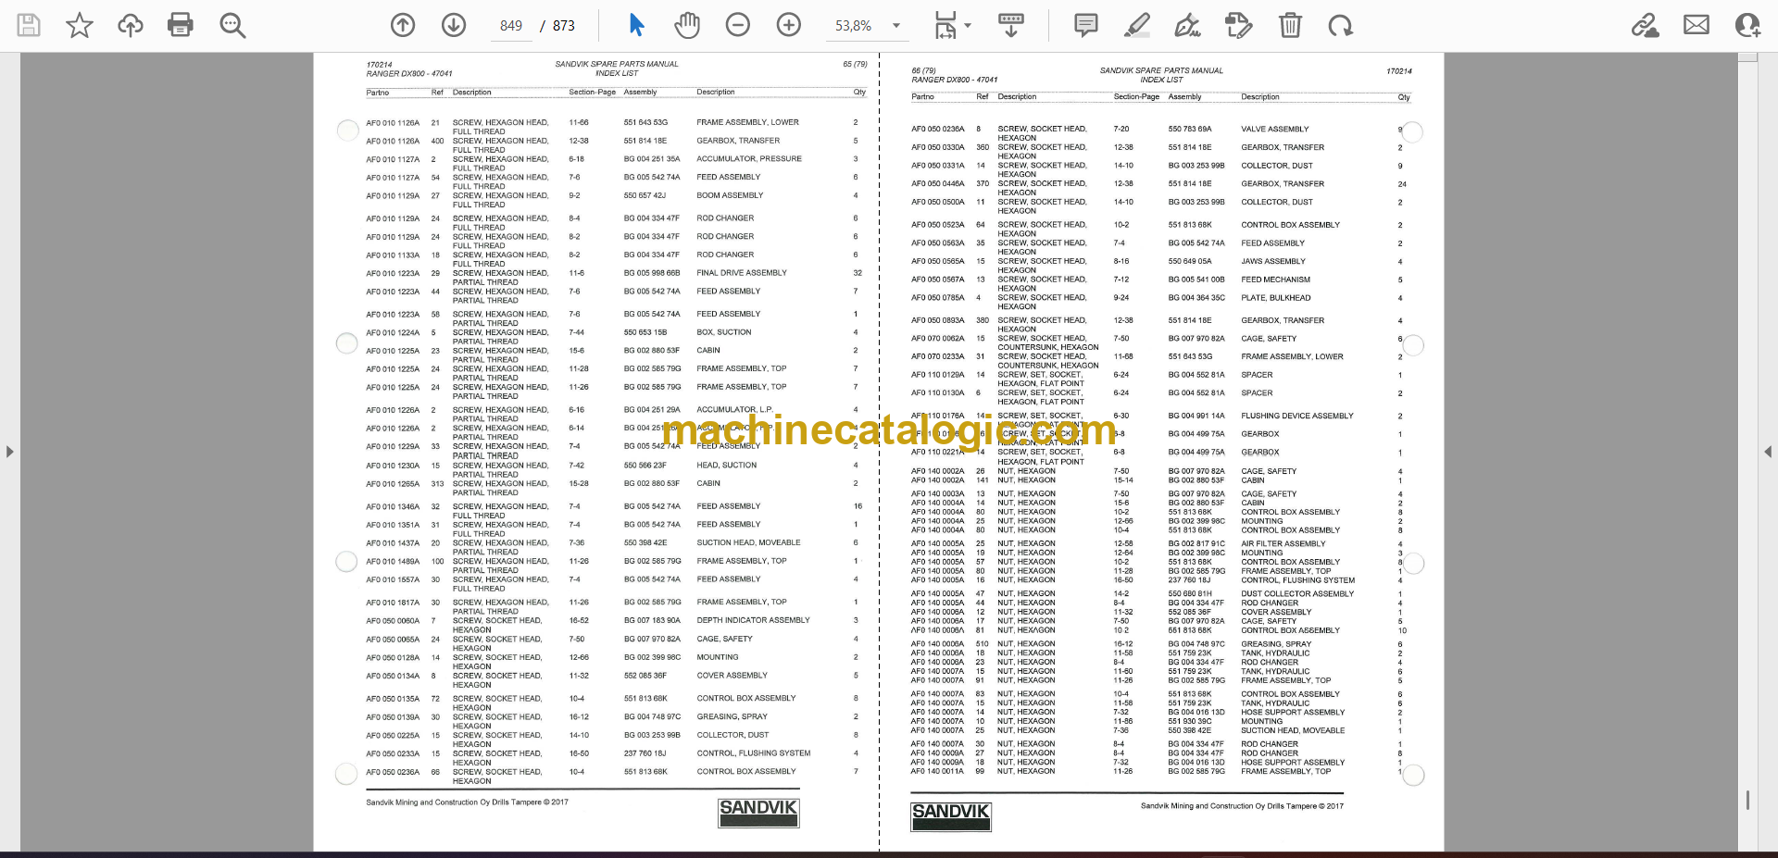
Task: Click 'FINAL DRIVE ASSEMBLY' description
Action: coord(742,273)
